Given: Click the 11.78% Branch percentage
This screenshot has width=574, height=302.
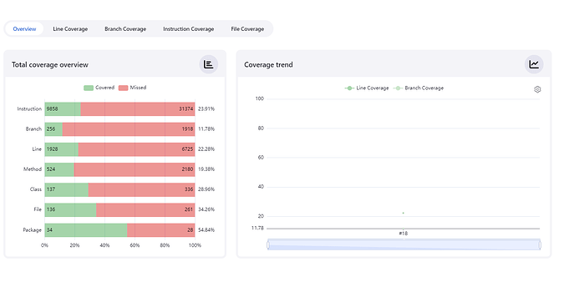Looking at the screenshot, I should [206, 129].
